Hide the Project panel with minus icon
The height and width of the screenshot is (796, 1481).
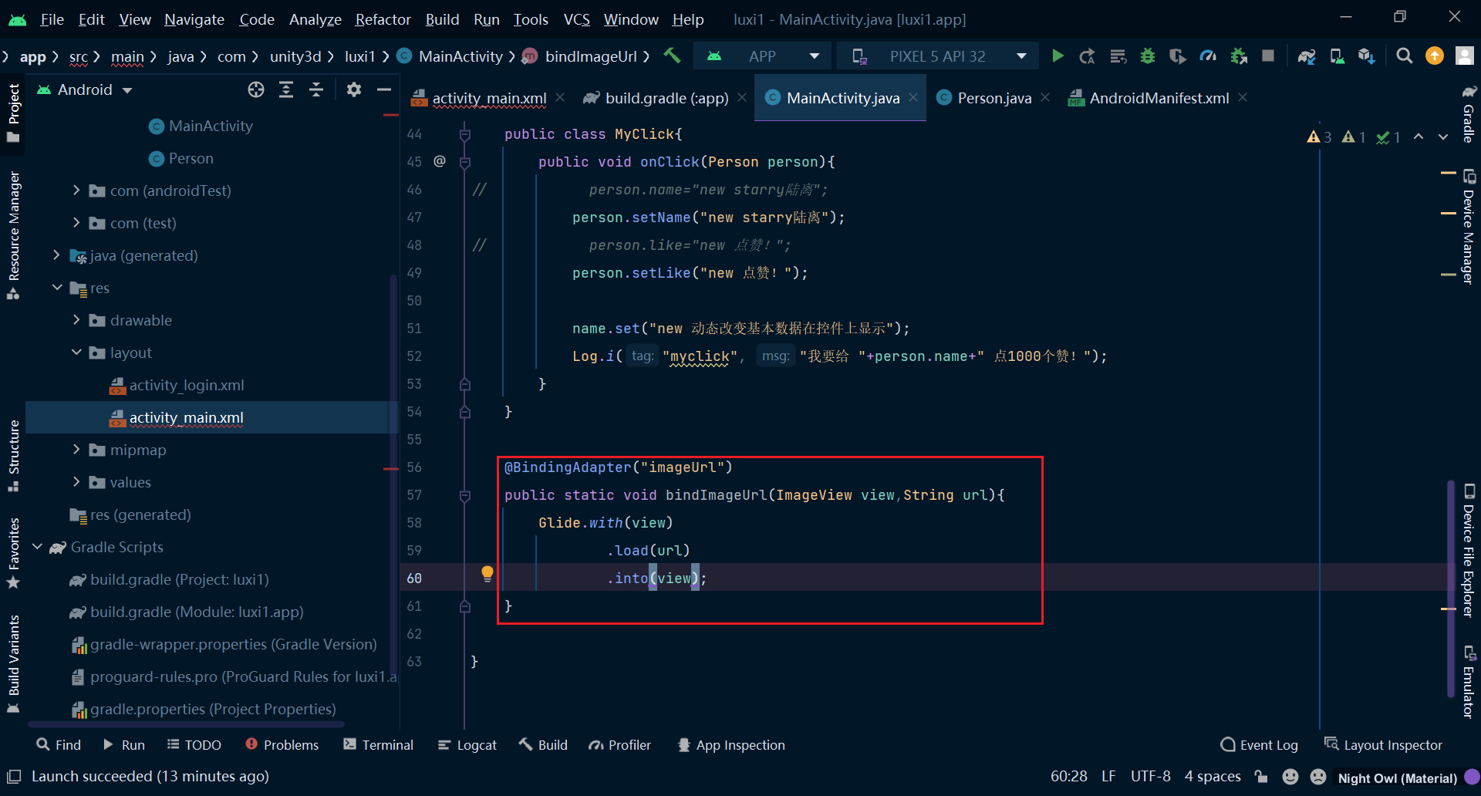coord(384,89)
